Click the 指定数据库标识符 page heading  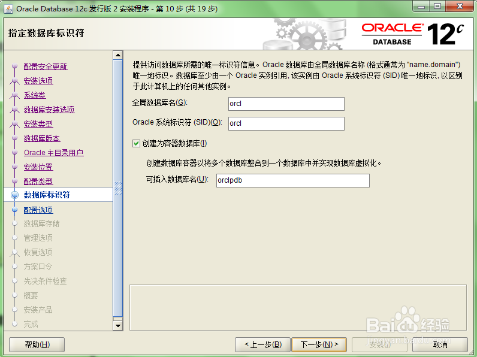pyautogui.click(x=46, y=33)
